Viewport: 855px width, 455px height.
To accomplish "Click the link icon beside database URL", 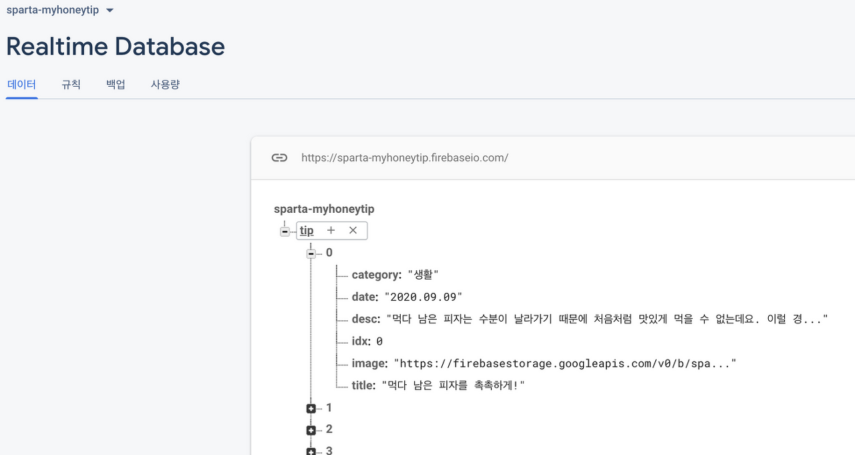I will tap(279, 157).
